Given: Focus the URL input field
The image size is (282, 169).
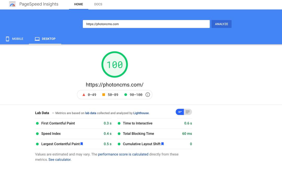Looking at the screenshot, I should 146,24.
